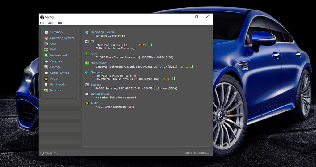This screenshot has height=167, width=316.
Task: Click the CPU heading link in summary
Action: pyautogui.click(x=94, y=41)
